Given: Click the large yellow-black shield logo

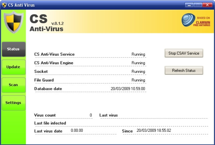Looking at the screenshot, I should 14,22.
